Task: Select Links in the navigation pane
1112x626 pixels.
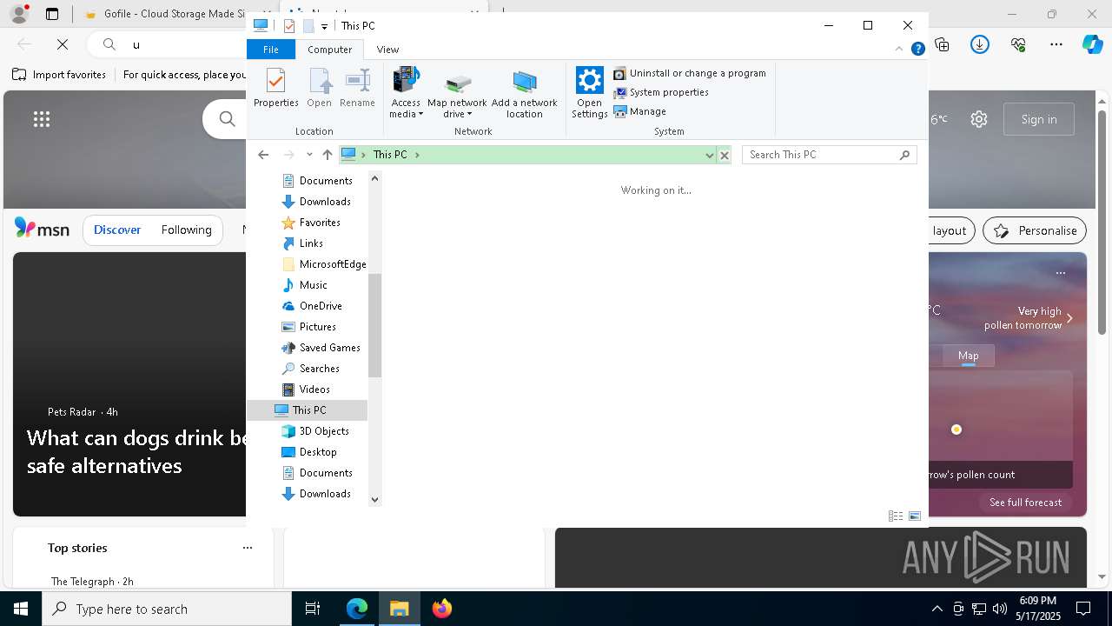Action: click(311, 243)
